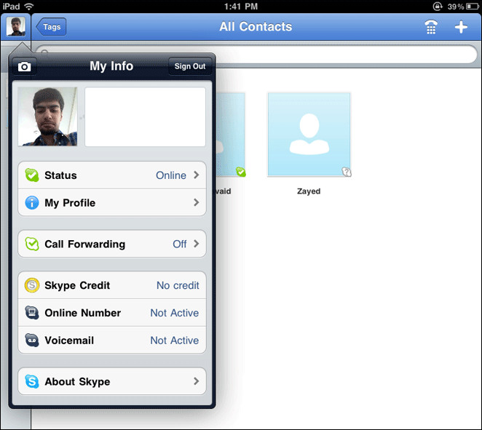Tap 'Not Active' beside Online Number
Image resolution: width=482 pixels, height=430 pixels.
(174, 313)
